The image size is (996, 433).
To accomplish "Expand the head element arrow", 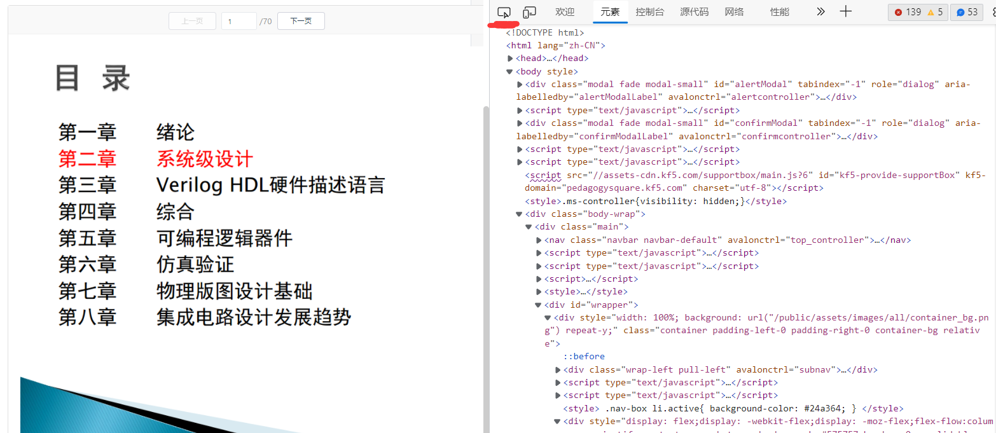I will 510,58.
